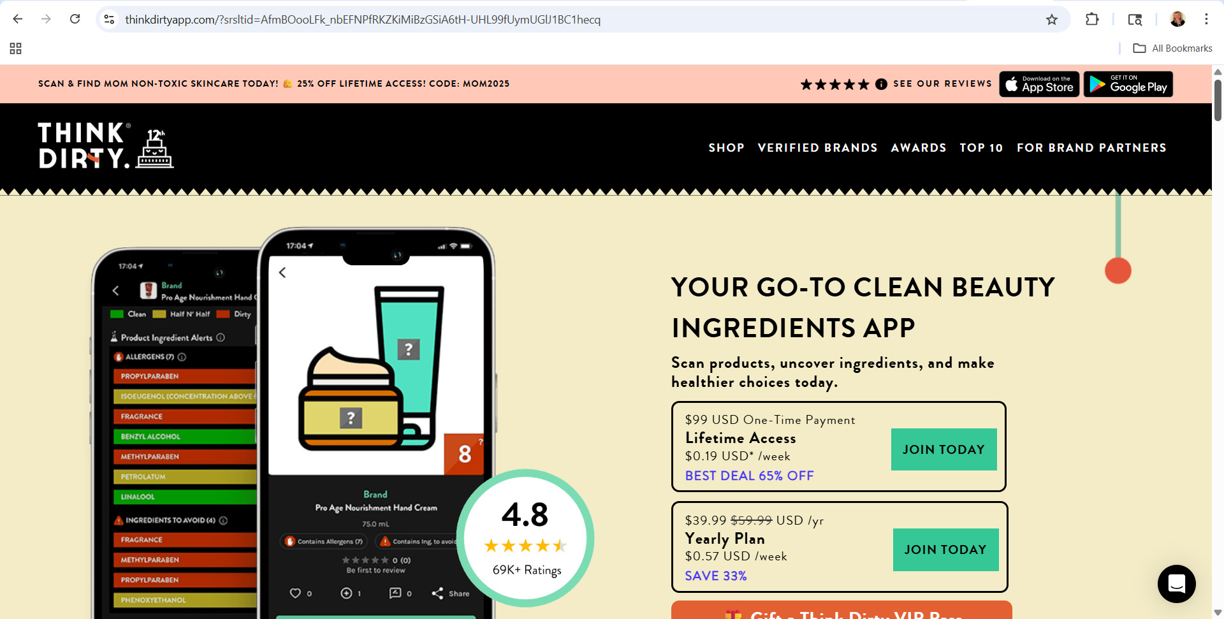Open the browser profile avatar menu

tap(1177, 19)
